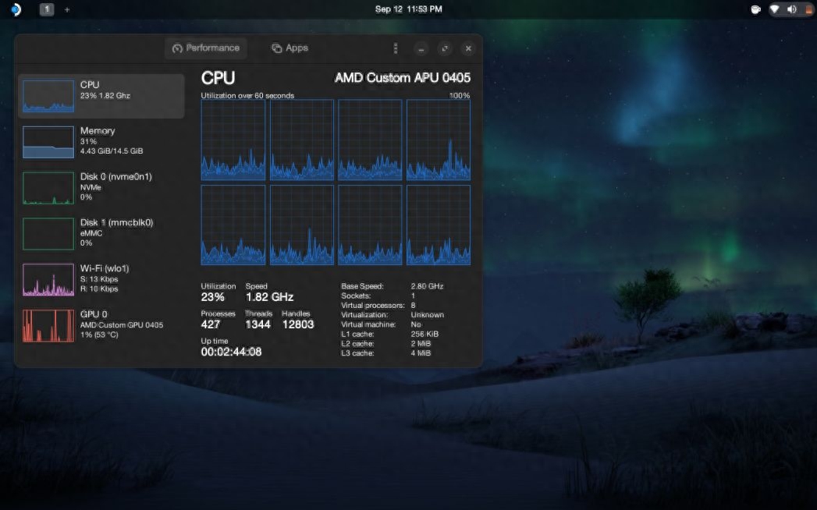This screenshot has height=510, width=817.
Task: Switch to the Performance tab
Action: tap(205, 48)
